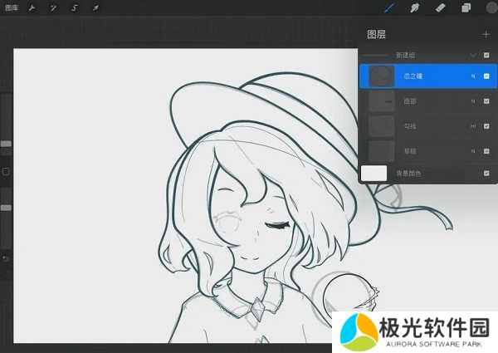Toggle the Layers panel icon
This screenshot has width=498, height=353.
tap(466, 8)
